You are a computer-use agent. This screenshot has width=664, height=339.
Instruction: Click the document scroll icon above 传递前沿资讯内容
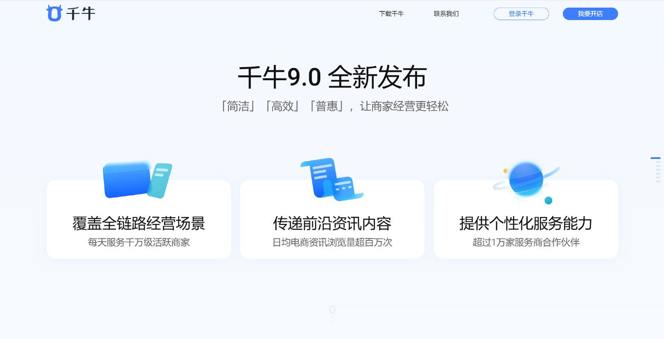(331, 179)
